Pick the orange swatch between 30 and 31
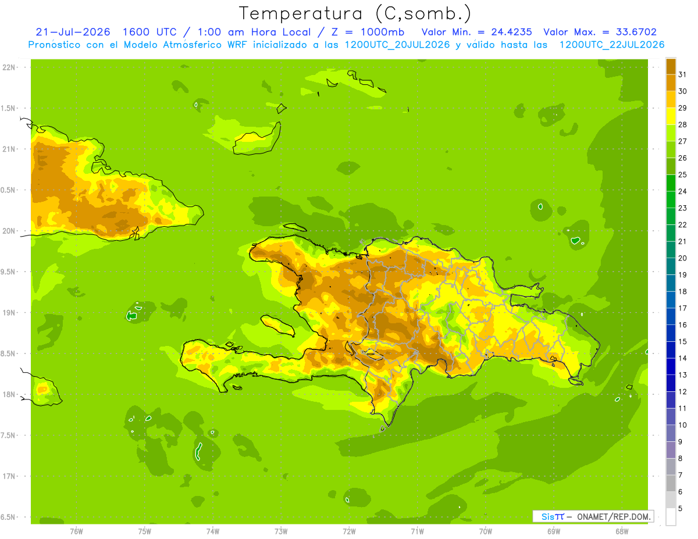This screenshot has width=698, height=539. point(671,83)
